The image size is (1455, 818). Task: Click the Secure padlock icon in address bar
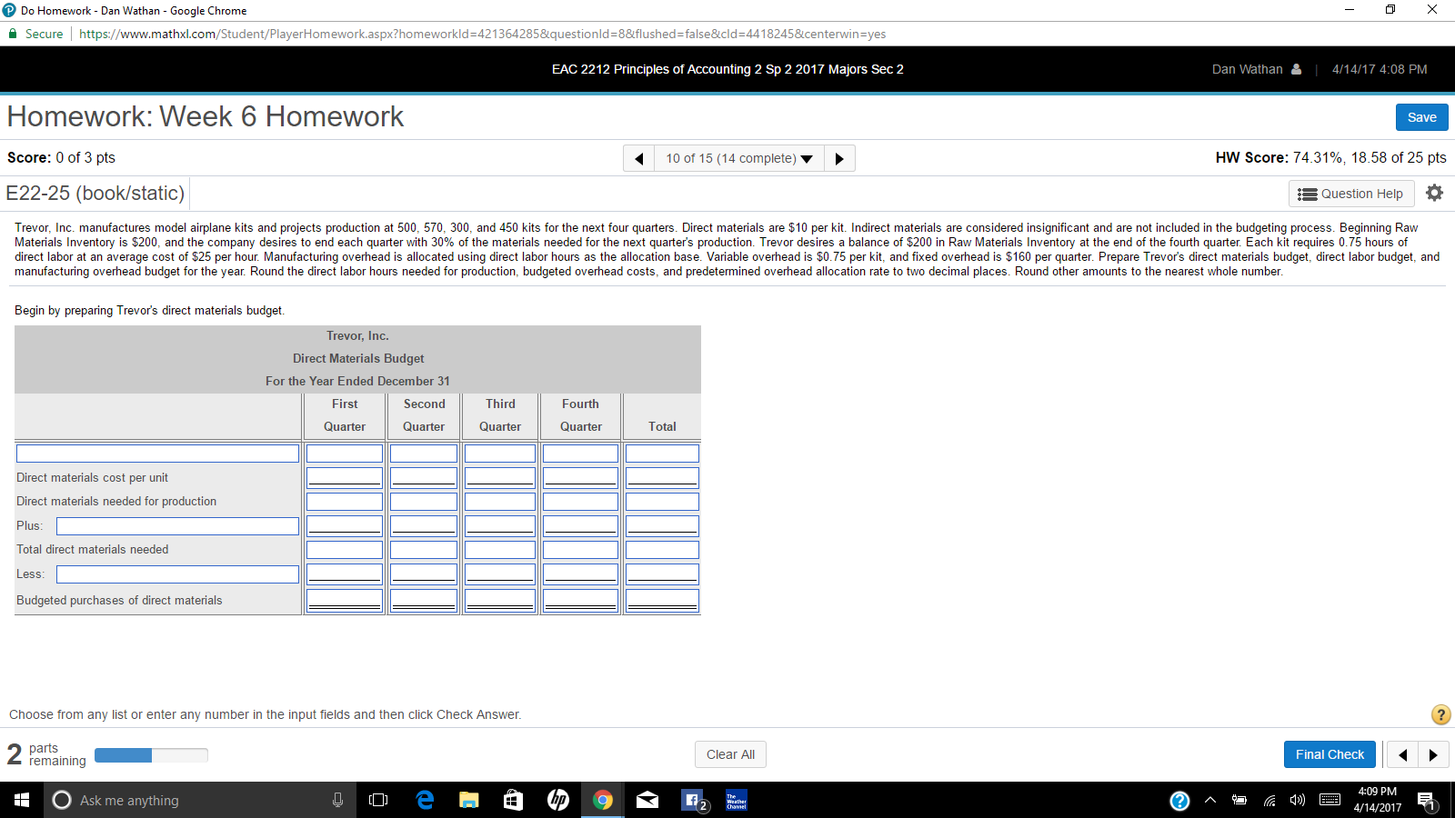[x=13, y=34]
